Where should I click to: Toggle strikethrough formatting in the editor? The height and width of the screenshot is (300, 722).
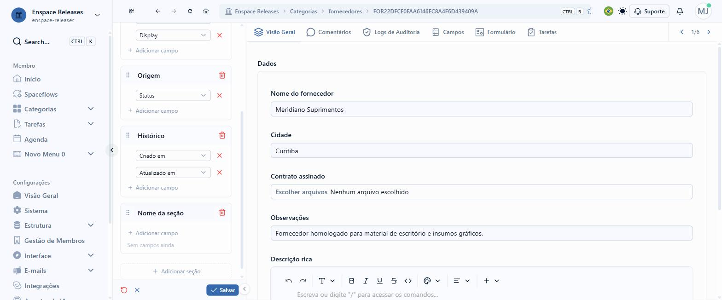click(x=394, y=281)
